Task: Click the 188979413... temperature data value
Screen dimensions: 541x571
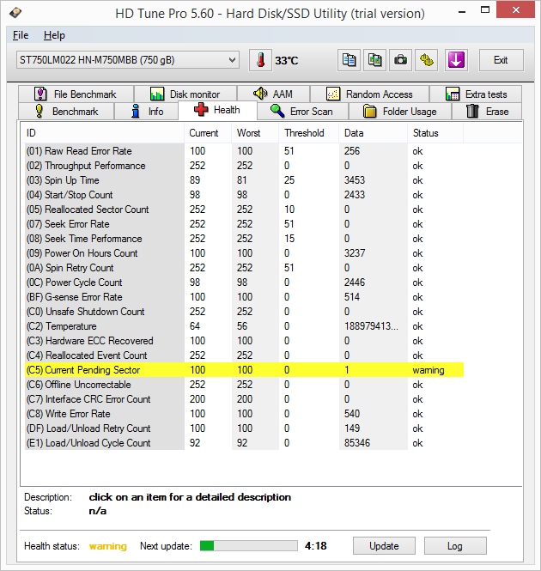Action: click(371, 326)
